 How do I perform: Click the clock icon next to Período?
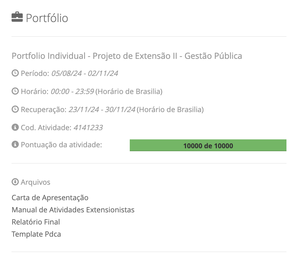[x=15, y=73]
